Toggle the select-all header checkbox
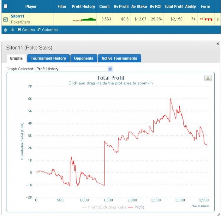This screenshot has width=221, height=216. (5, 6)
